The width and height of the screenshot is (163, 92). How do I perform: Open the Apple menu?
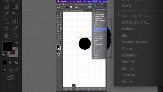point(58,1)
